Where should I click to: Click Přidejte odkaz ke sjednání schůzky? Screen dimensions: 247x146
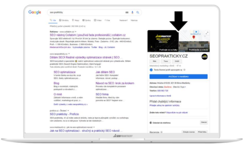165,105
